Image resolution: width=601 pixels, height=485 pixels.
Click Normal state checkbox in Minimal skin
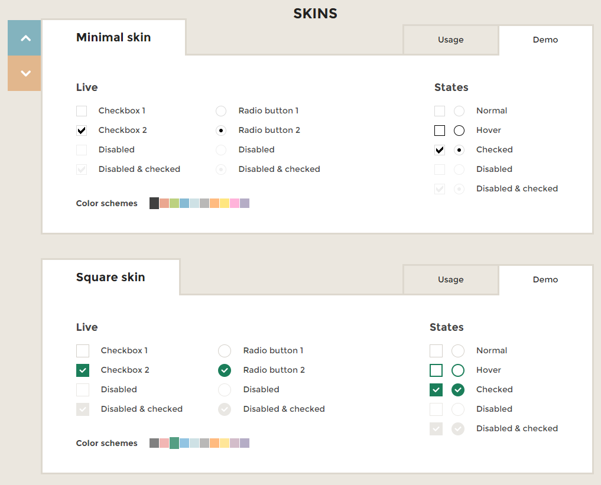pos(440,111)
